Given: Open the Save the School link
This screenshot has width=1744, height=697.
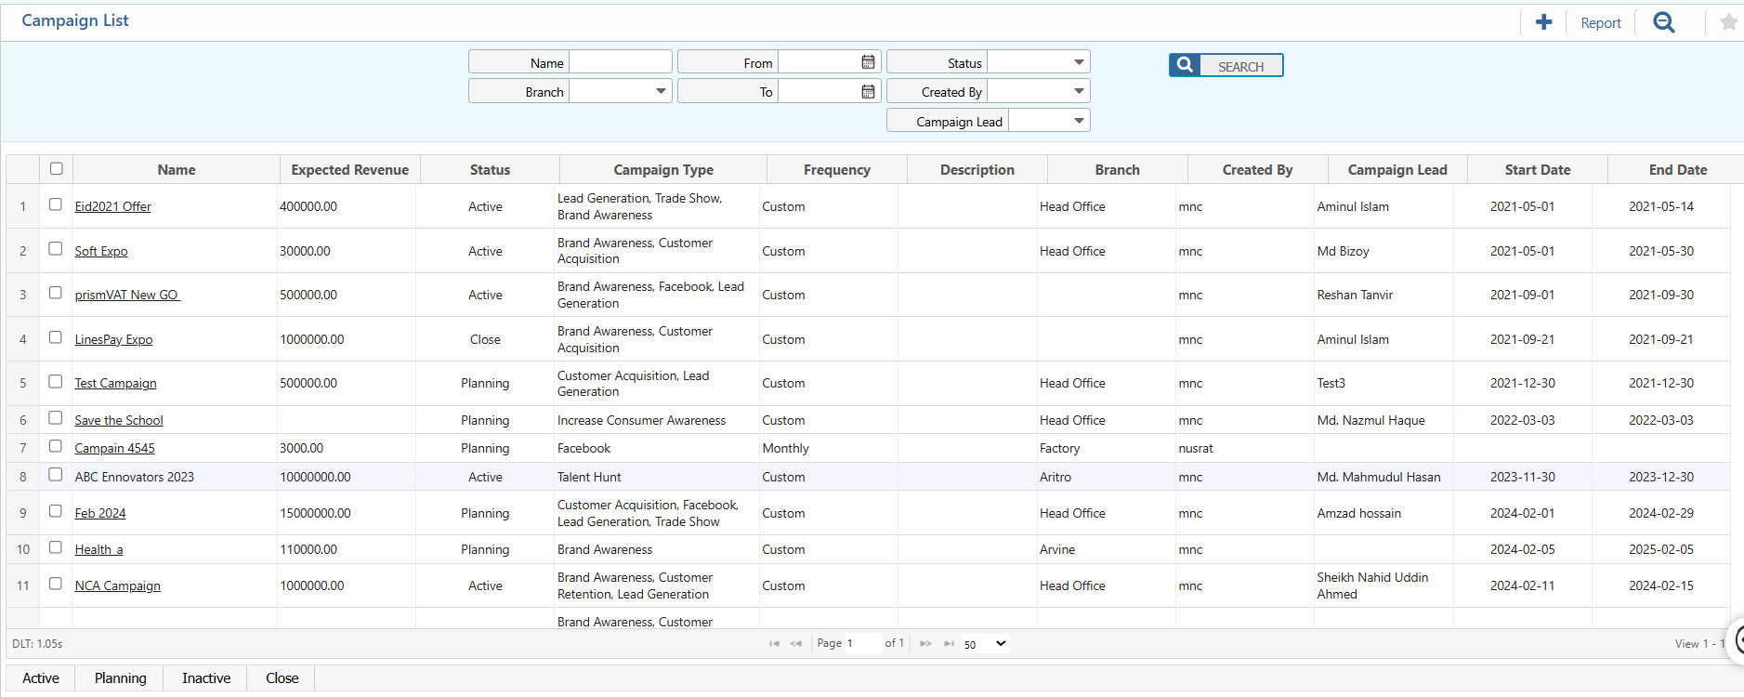Looking at the screenshot, I should click(119, 420).
